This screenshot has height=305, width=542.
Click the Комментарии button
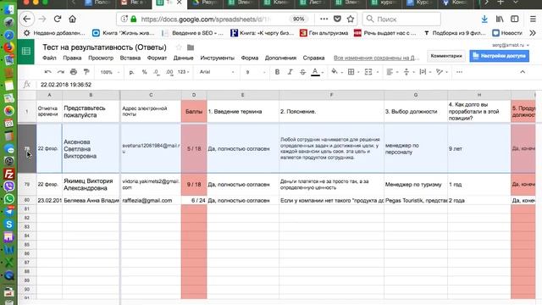tap(446, 56)
